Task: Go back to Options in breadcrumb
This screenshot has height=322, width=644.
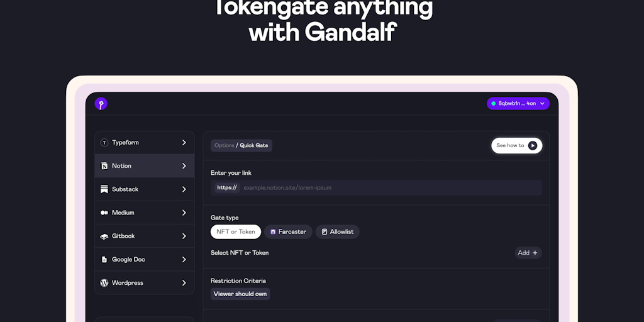Action: pyautogui.click(x=224, y=146)
